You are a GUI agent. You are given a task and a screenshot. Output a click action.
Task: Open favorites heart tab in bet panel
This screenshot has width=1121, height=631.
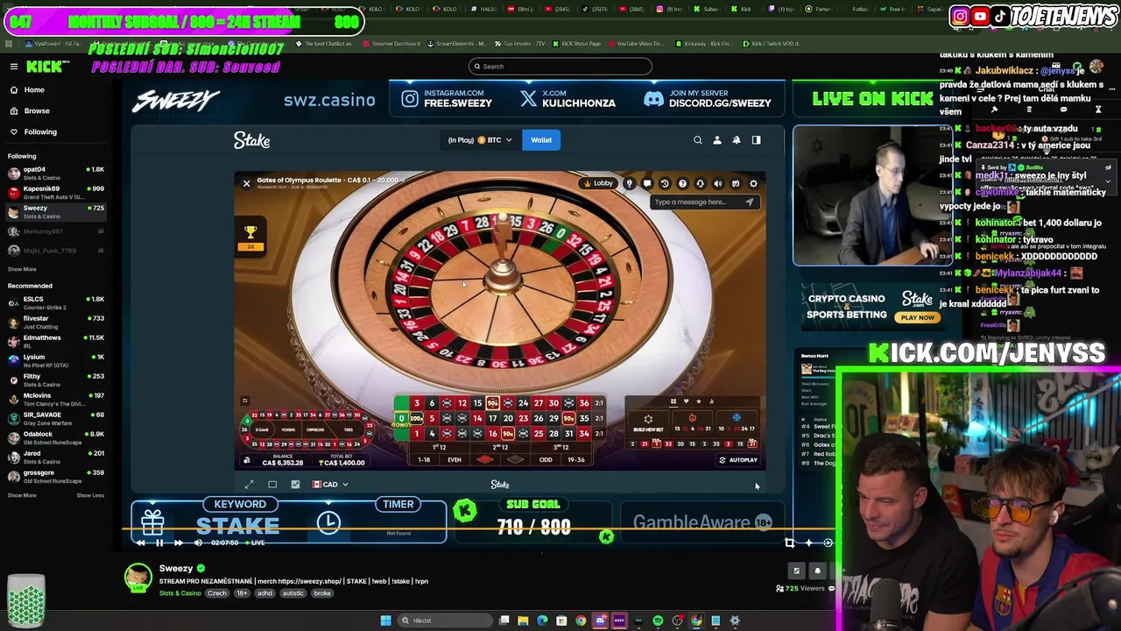tap(686, 401)
